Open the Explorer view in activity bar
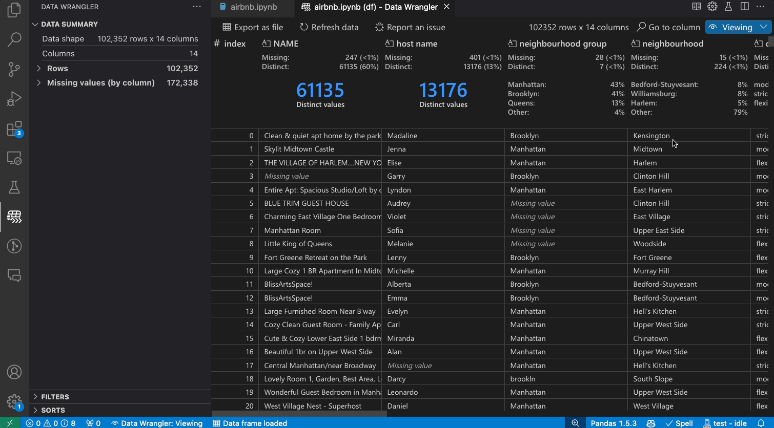The image size is (774, 428). point(14,10)
